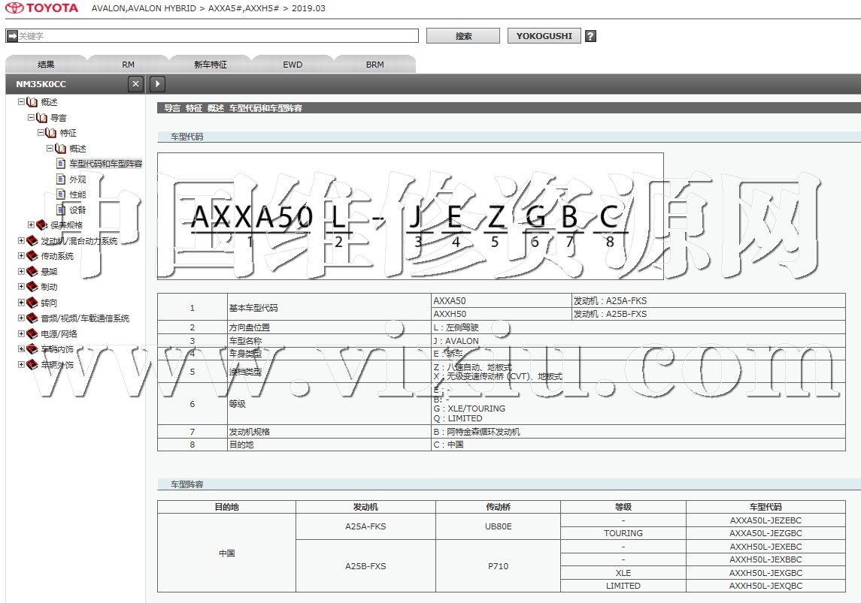The height and width of the screenshot is (603, 861).
Task: Expand the 保养规格 tree node
Action: click(x=32, y=225)
